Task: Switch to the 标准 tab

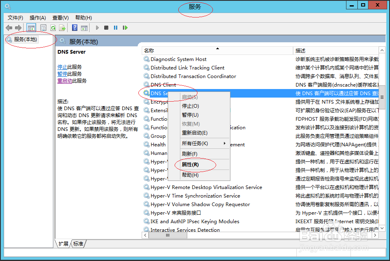Action: coord(78,244)
